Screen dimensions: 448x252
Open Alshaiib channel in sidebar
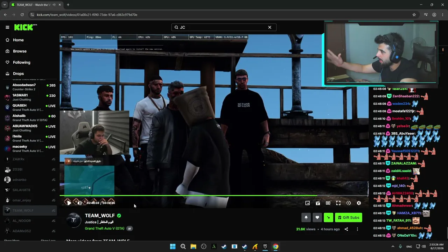pyautogui.click(x=30, y=118)
